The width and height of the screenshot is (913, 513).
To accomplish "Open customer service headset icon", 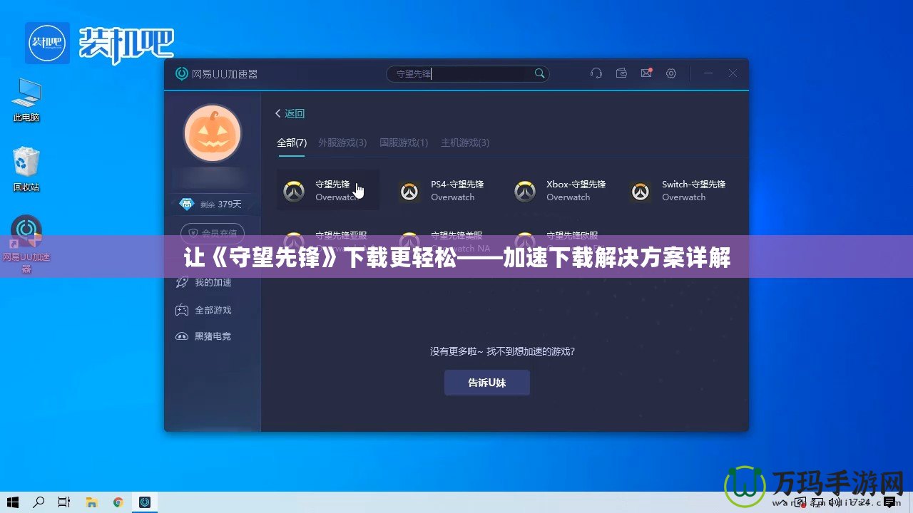I will pyautogui.click(x=597, y=73).
